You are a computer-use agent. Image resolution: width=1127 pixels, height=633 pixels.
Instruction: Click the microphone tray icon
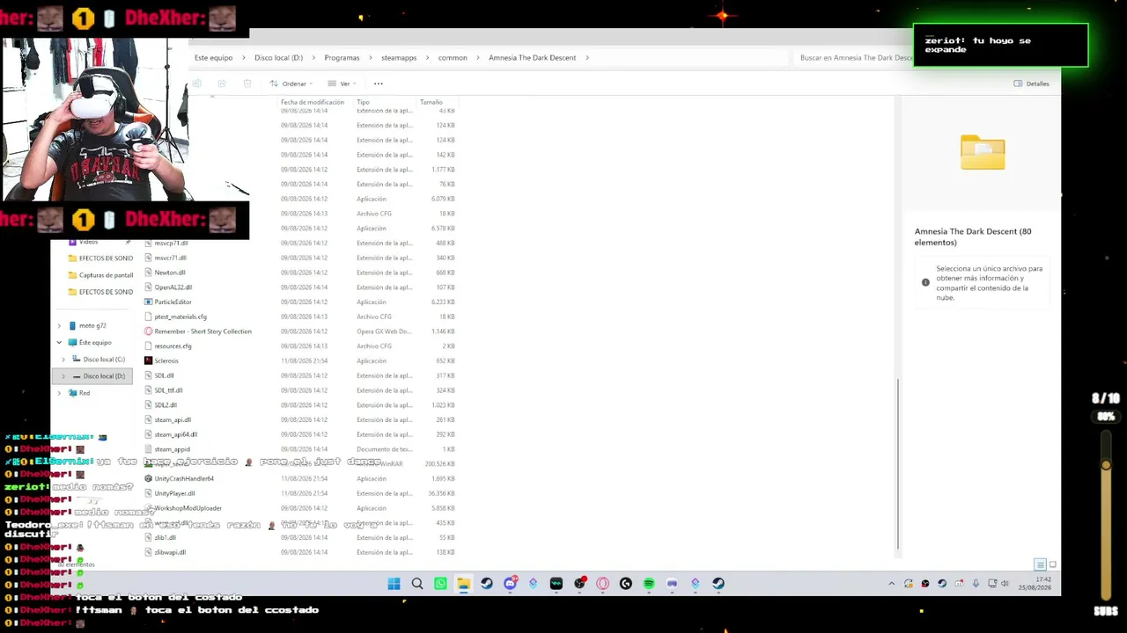[976, 584]
